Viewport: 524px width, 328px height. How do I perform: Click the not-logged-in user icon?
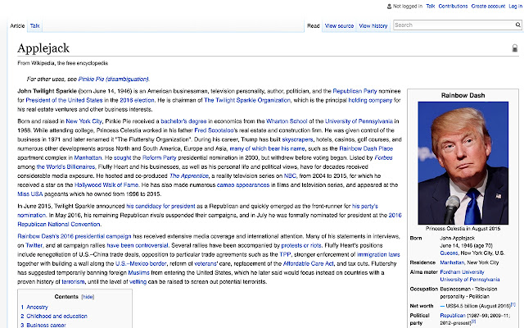pyautogui.click(x=389, y=7)
